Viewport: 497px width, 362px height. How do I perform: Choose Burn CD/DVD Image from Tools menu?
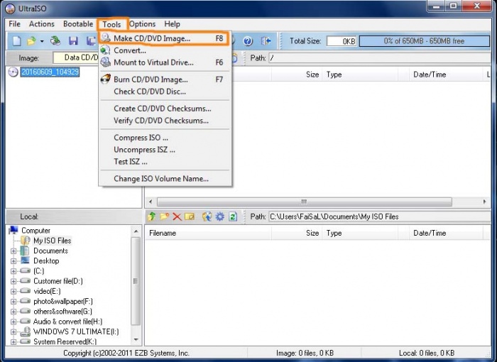pos(151,79)
